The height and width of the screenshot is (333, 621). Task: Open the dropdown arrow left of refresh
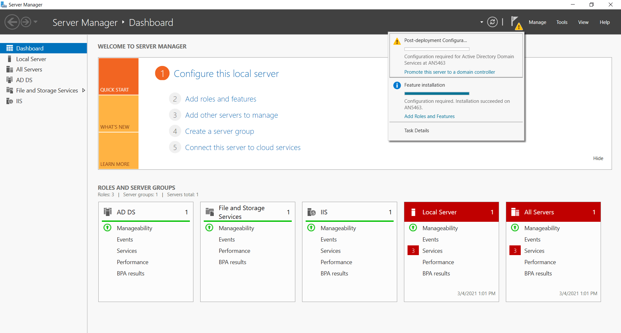pyautogui.click(x=482, y=22)
